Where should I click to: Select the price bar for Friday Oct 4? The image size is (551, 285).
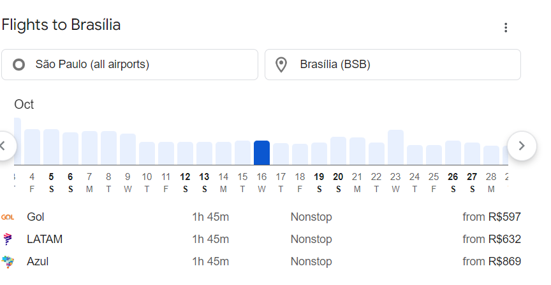(33, 147)
